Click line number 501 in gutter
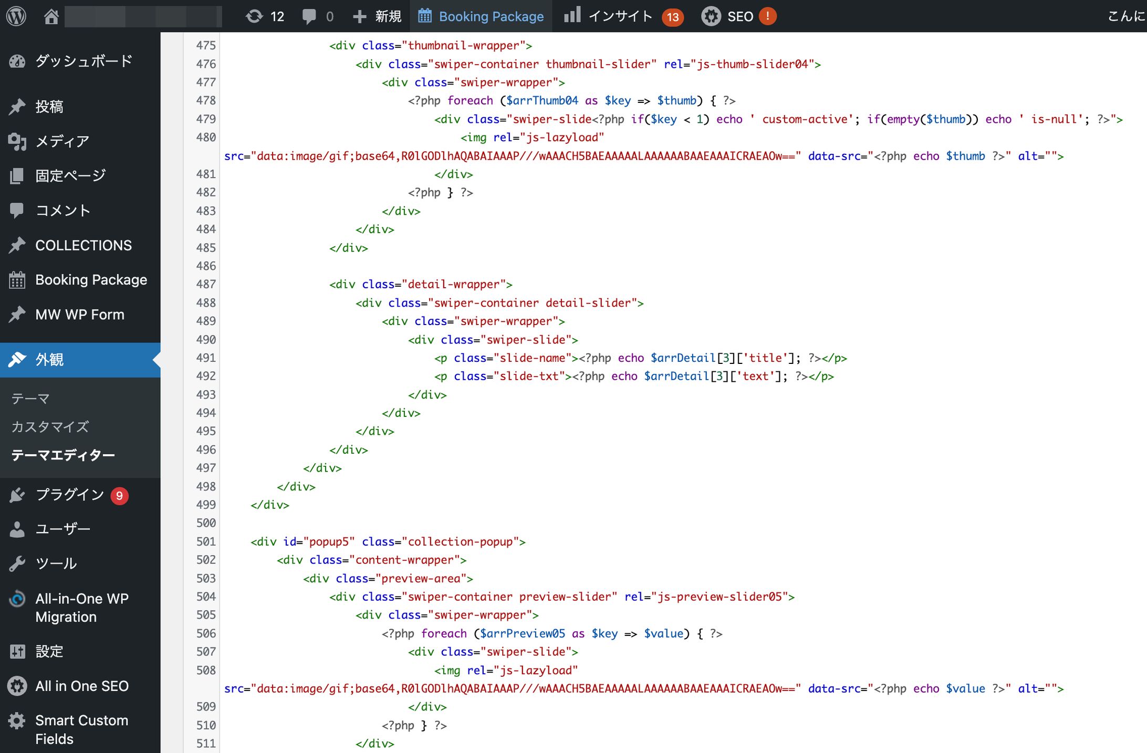Screen dimensions: 1147x753 click(206, 541)
